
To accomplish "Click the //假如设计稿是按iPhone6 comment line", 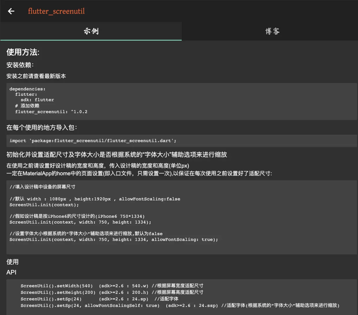I will [77, 216].
